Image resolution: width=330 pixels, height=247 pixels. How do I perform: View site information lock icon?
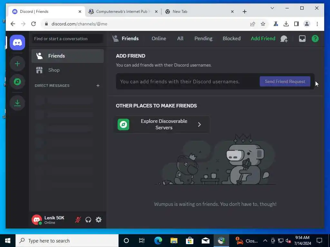pos(46,24)
